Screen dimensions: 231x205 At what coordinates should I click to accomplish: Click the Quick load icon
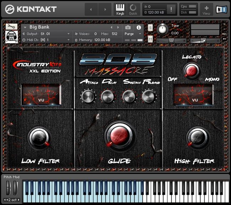133,9
